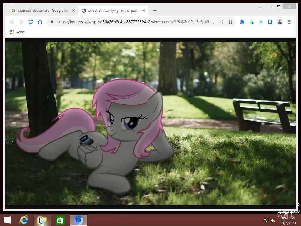Close the browser window

290,6
